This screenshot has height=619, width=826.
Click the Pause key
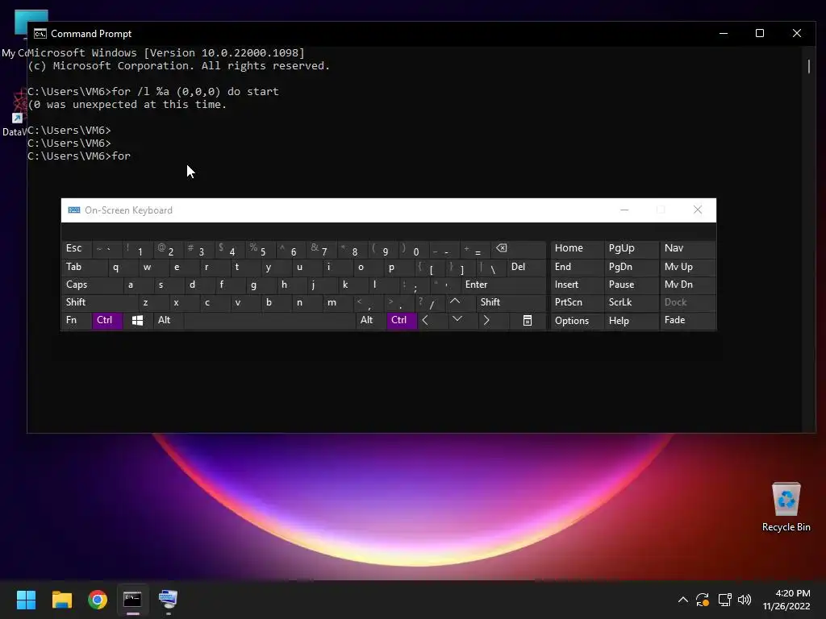[632, 285]
